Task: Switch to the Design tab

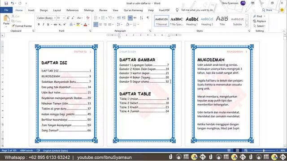Action: tap(44, 10)
